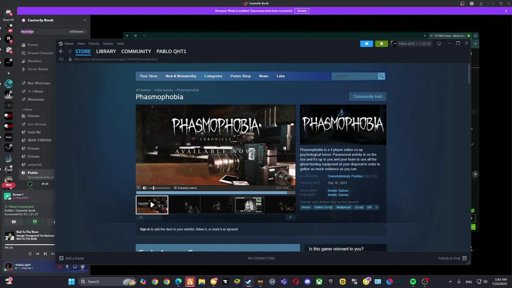Open Community Hub for Phasmophobia
This screenshot has width=512, height=288.
tap(368, 96)
